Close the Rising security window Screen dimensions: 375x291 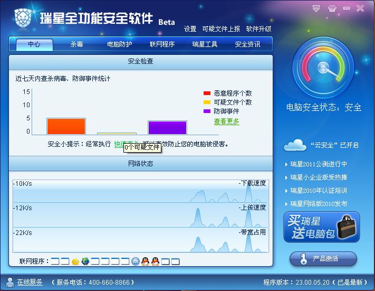click(360, 8)
